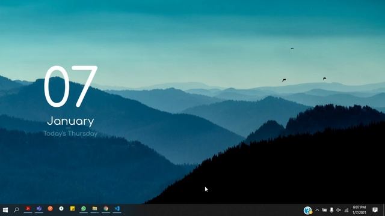Image resolution: width=385 pixels, height=216 pixels.
Task: Open Sticky Notes from the taskbar
Action: [x=72, y=209]
